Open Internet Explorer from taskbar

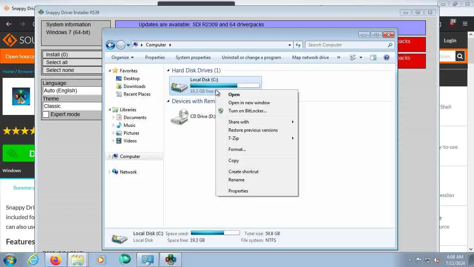point(33,260)
